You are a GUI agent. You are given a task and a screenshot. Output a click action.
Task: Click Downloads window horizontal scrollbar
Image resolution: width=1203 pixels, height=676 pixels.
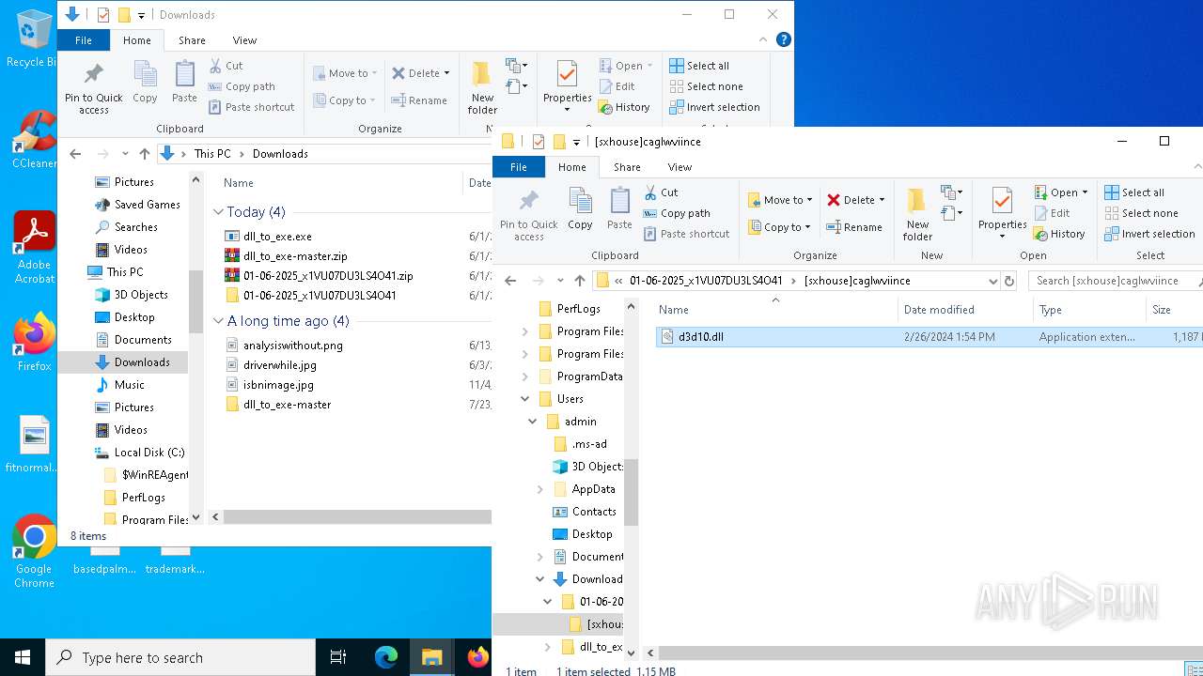356,517
